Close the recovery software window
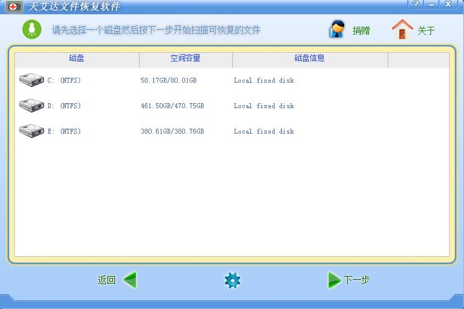This screenshot has width=464, height=309. [x=448, y=4]
